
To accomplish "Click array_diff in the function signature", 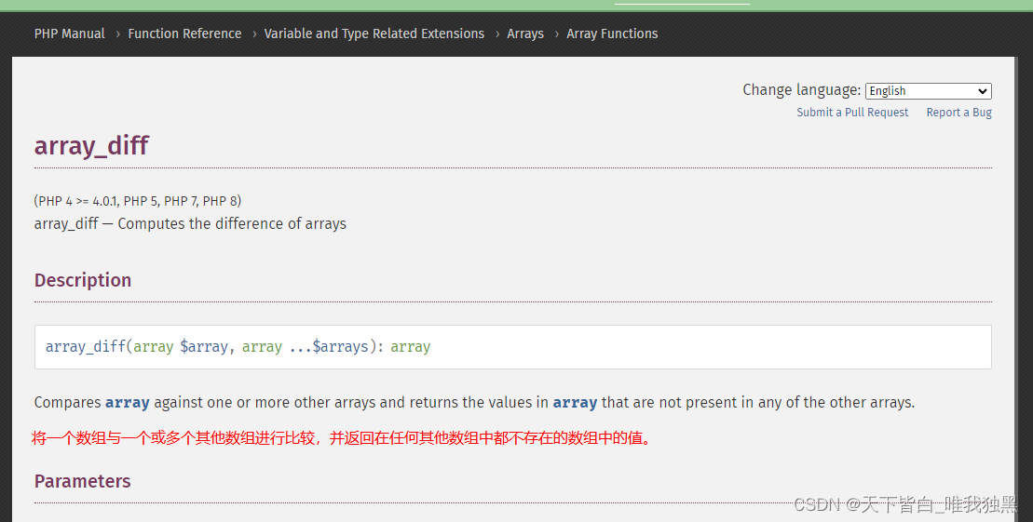I will point(86,347).
